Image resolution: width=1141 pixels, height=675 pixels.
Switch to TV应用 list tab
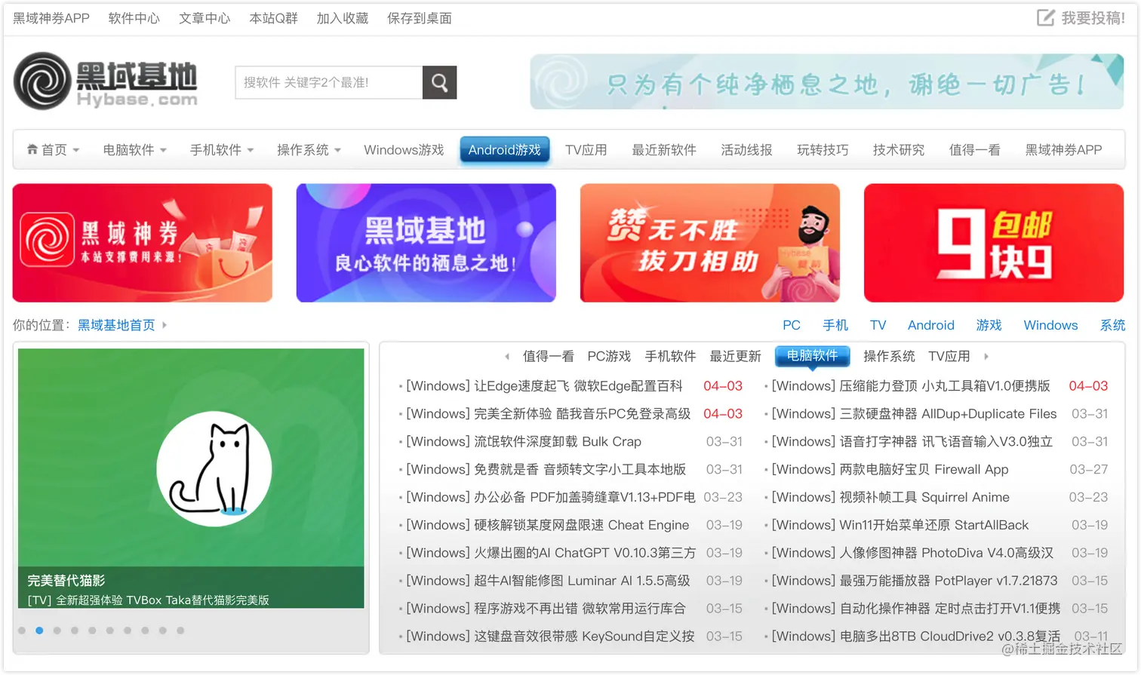pyautogui.click(x=949, y=356)
